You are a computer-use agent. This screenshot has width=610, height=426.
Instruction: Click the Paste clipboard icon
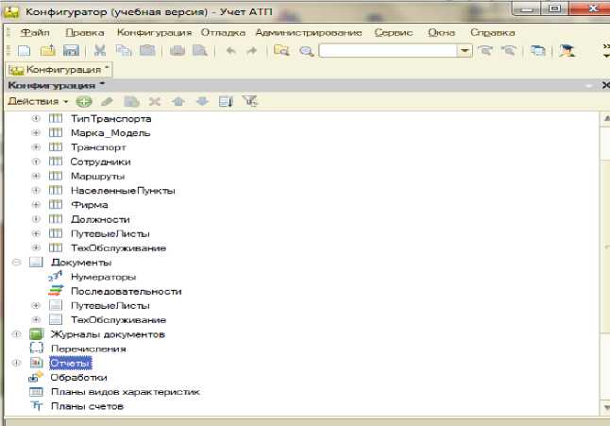[x=147, y=51]
